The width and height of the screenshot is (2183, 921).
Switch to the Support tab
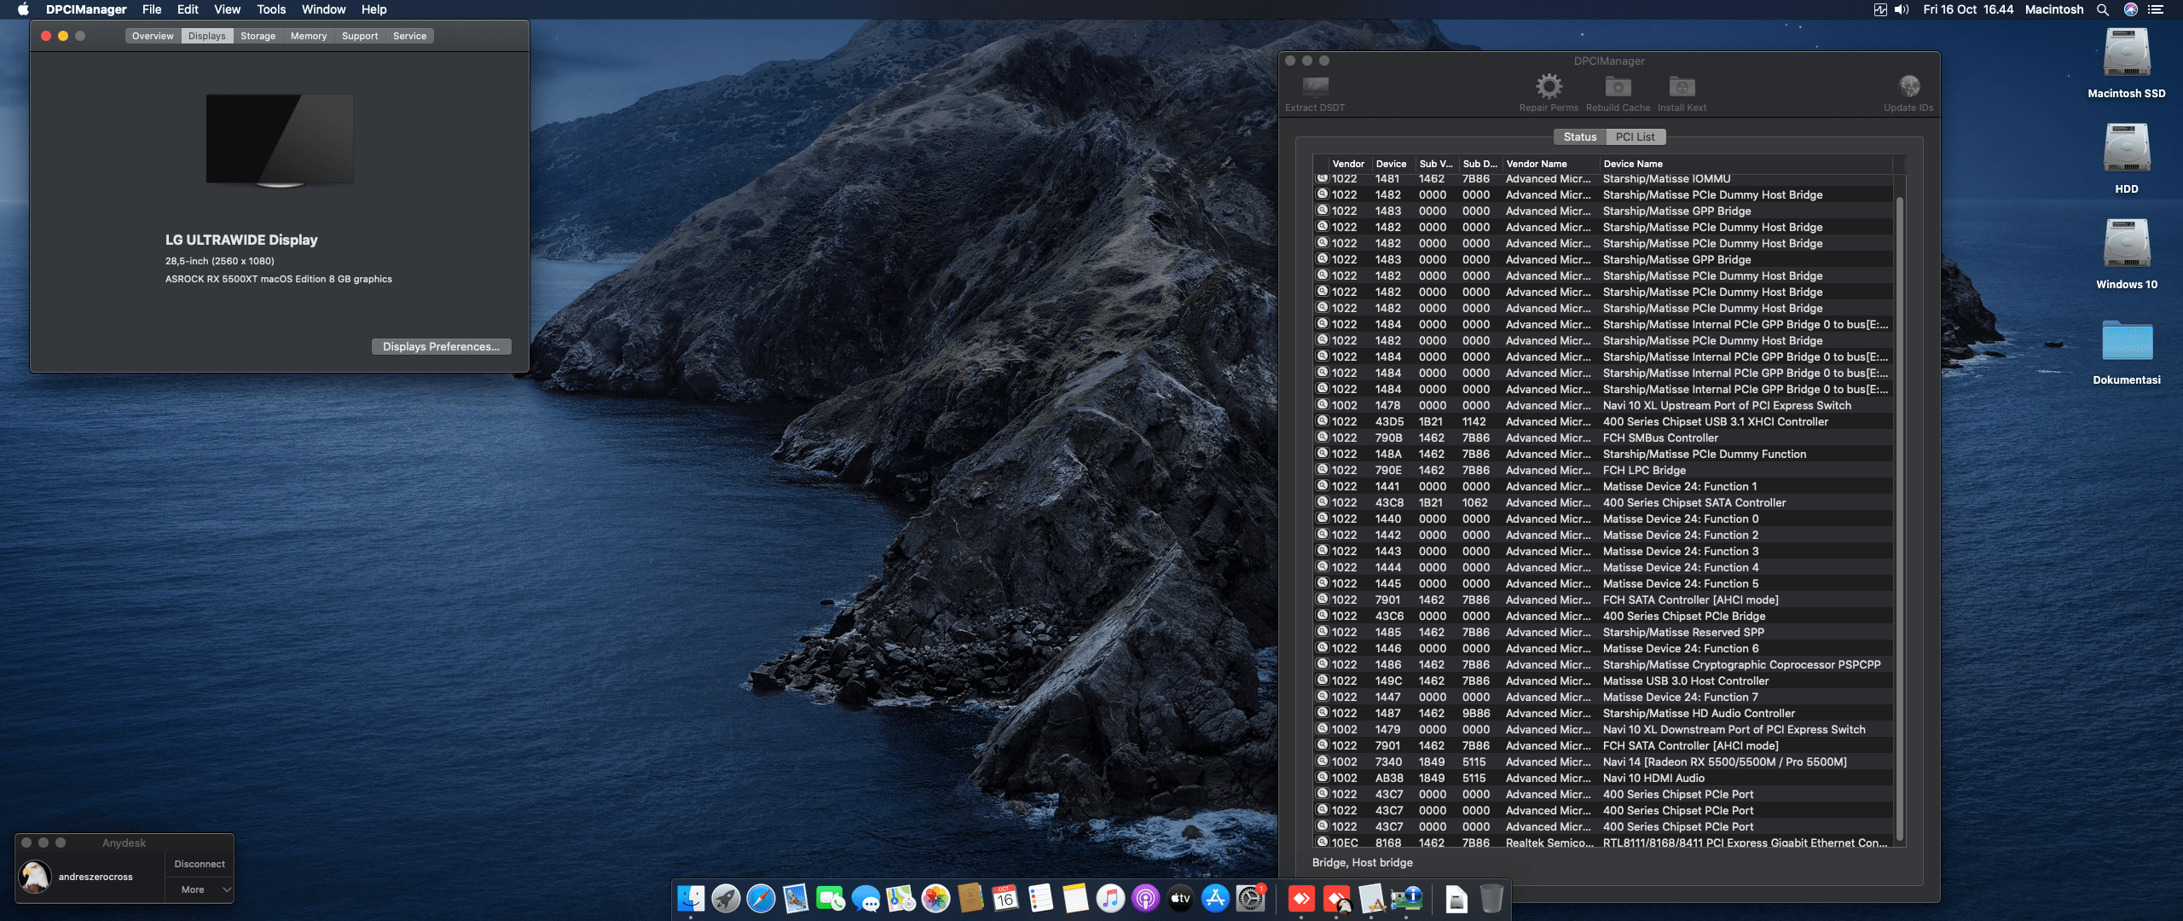tap(360, 36)
